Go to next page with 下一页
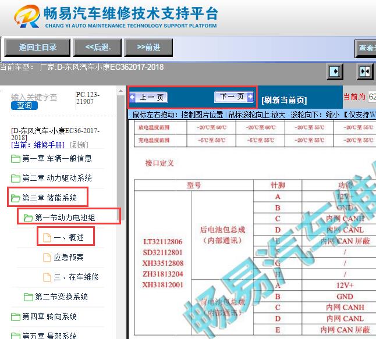Image resolution: width=376 pixels, height=339 pixels. (234, 97)
